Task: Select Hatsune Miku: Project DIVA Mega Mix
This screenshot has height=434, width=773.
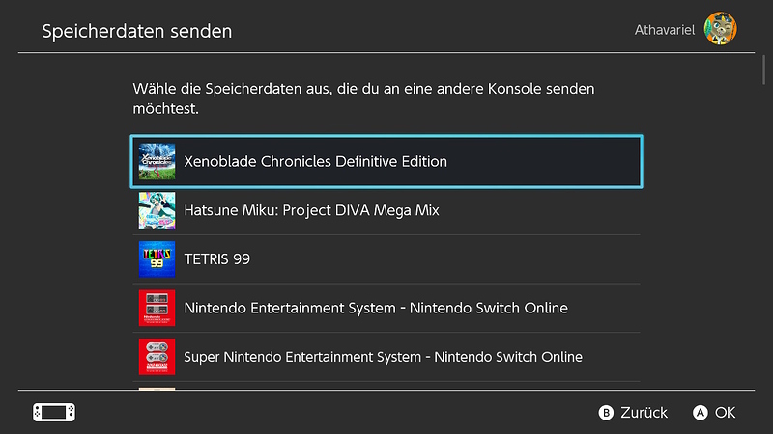Action: pyautogui.click(x=386, y=210)
